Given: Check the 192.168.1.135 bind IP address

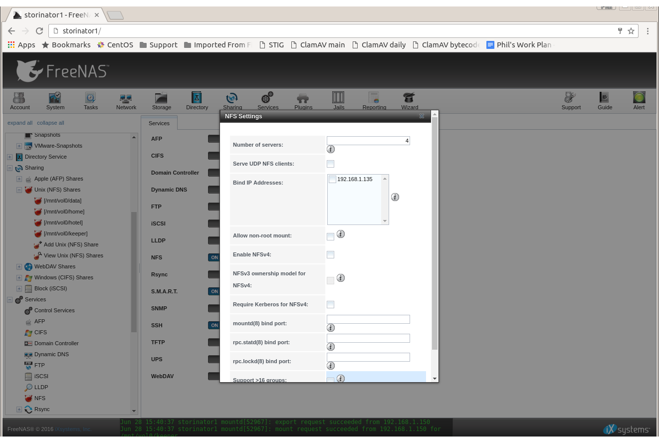Looking at the screenshot, I should coord(332,180).
